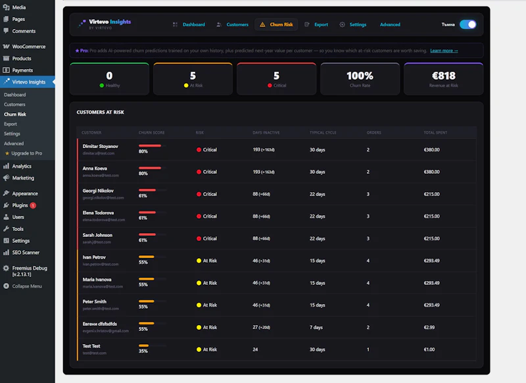The image size is (526, 383).
Task: Click the Plugins plug icon
Action: 6,205
